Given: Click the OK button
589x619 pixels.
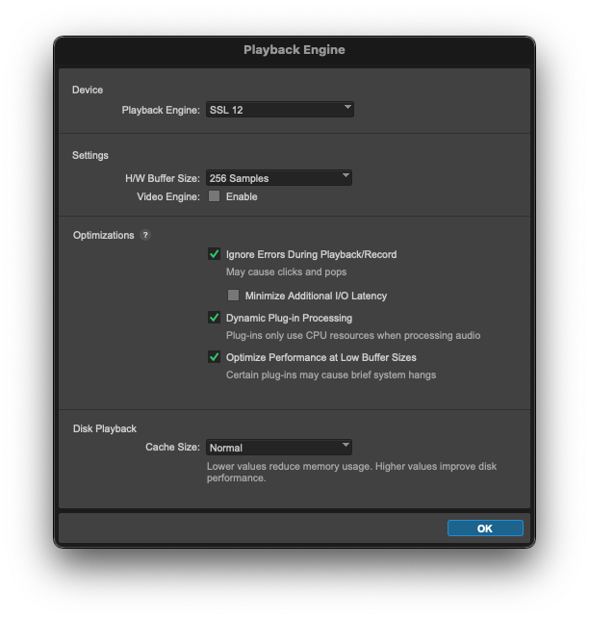Looking at the screenshot, I should 485,529.
